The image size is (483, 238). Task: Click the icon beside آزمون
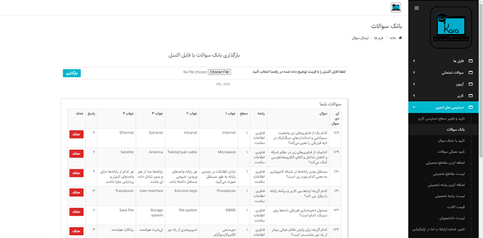pyautogui.click(x=470, y=84)
